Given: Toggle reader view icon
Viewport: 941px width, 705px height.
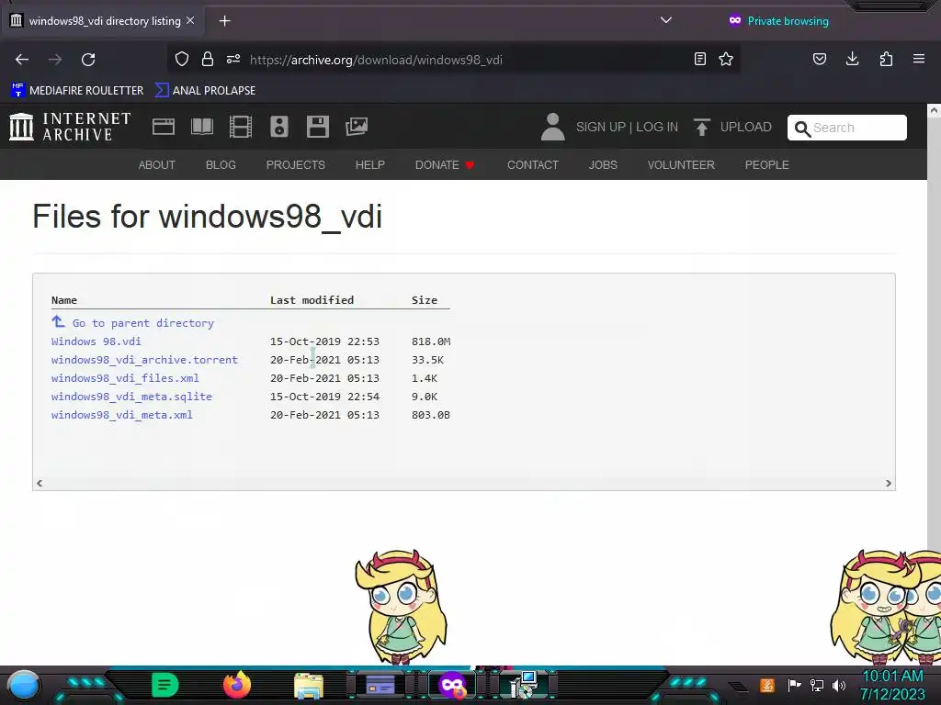Looking at the screenshot, I should click(x=699, y=59).
